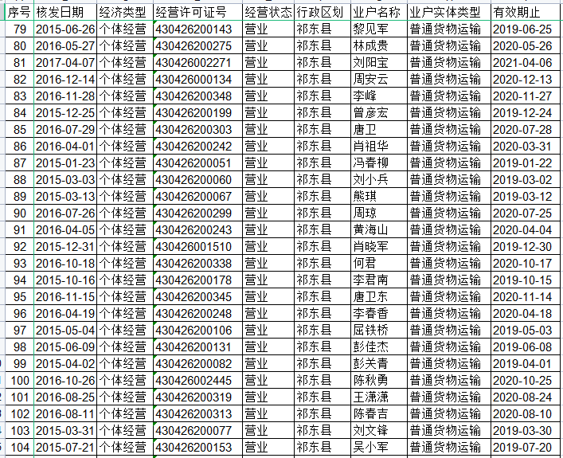Viewport: 563px width, 458px height.
Task: Select the cell containing 王潇潇
Action: tap(370, 397)
